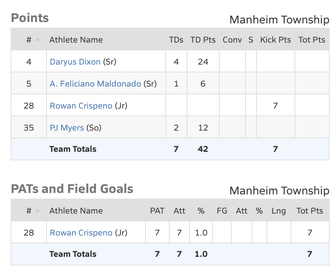Sort Points table by TDs column
Screen dimensions: 335x271
click(x=176, y=40)
